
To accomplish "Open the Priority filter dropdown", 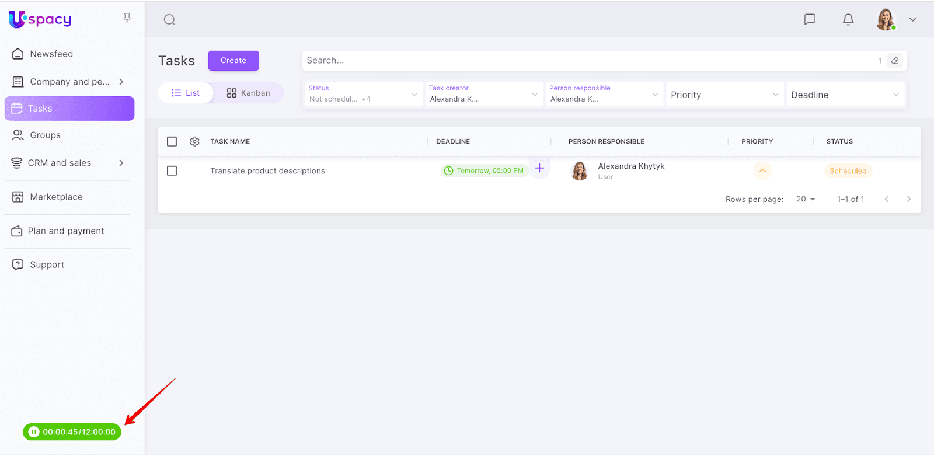I will (724, 95).
